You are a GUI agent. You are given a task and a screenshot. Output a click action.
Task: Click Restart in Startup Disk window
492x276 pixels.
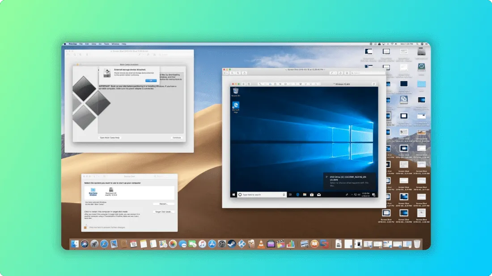[163, 204]
